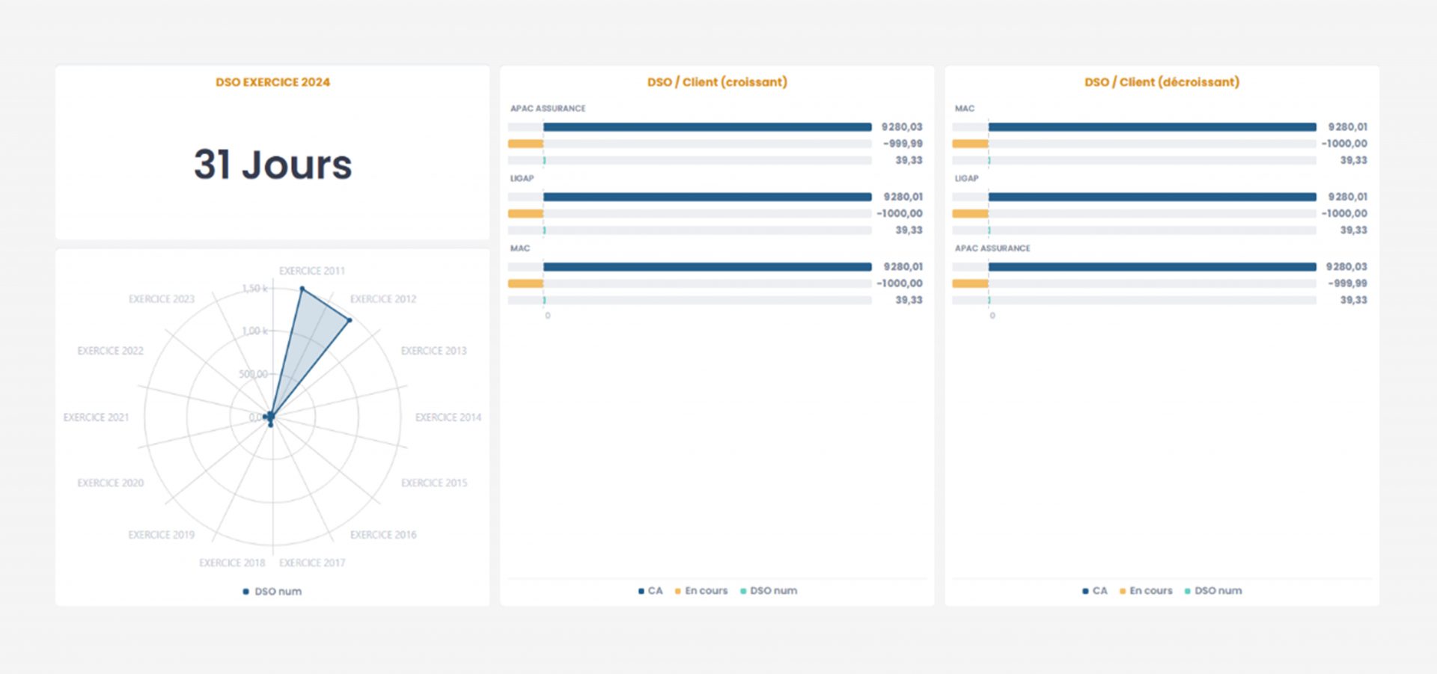
Task: Select the EXERCICE 2014 radar axis label
Action: (x=448, y=417)
